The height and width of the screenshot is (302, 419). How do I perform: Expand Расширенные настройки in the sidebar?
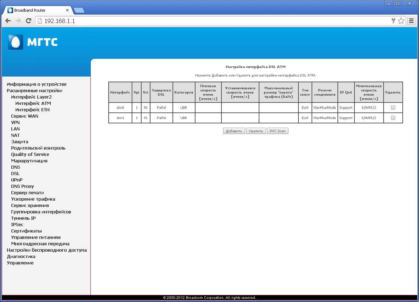(x=34, y=91)
